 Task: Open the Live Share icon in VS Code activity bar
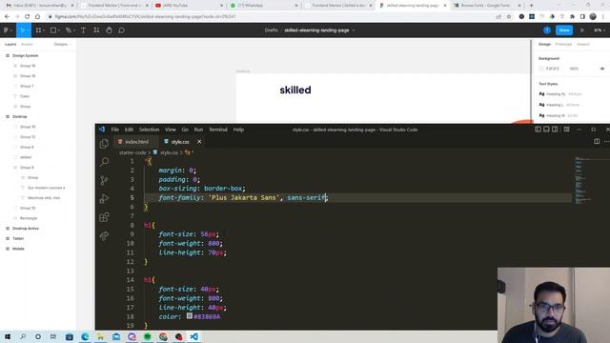104,235
